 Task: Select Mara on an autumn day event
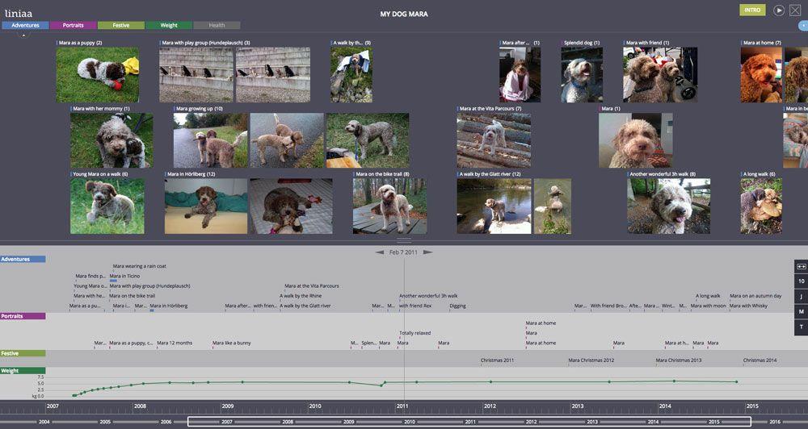point(756,296)
